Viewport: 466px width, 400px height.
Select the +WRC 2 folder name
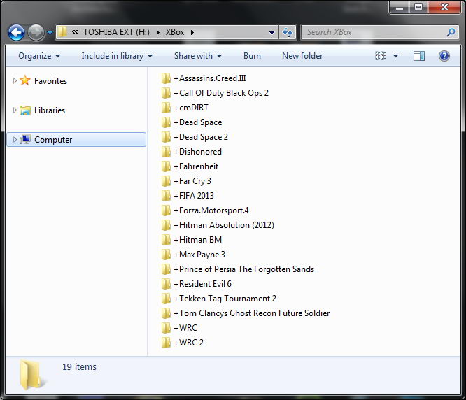(188, 343)
